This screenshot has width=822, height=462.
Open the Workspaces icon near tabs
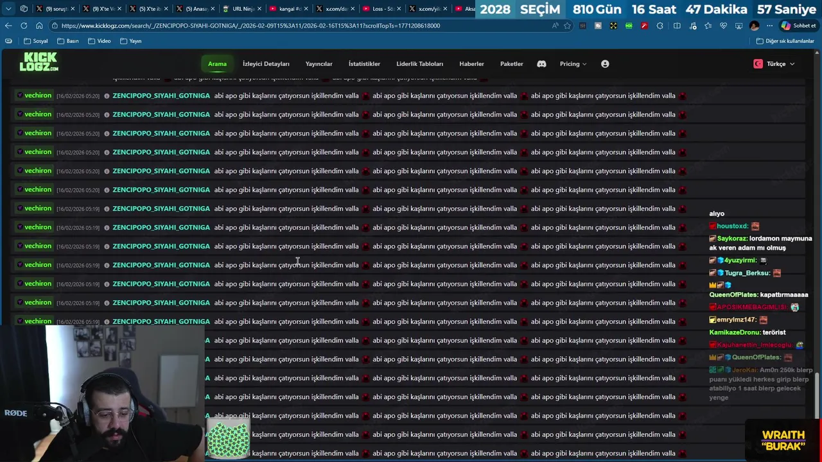click(24, 9)
